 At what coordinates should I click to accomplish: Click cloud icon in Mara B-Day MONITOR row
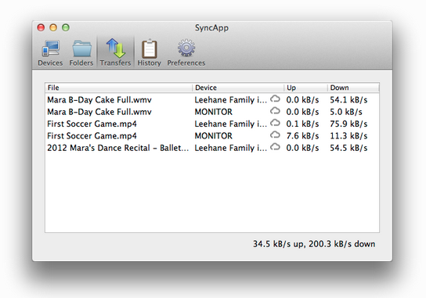point(275,111)
